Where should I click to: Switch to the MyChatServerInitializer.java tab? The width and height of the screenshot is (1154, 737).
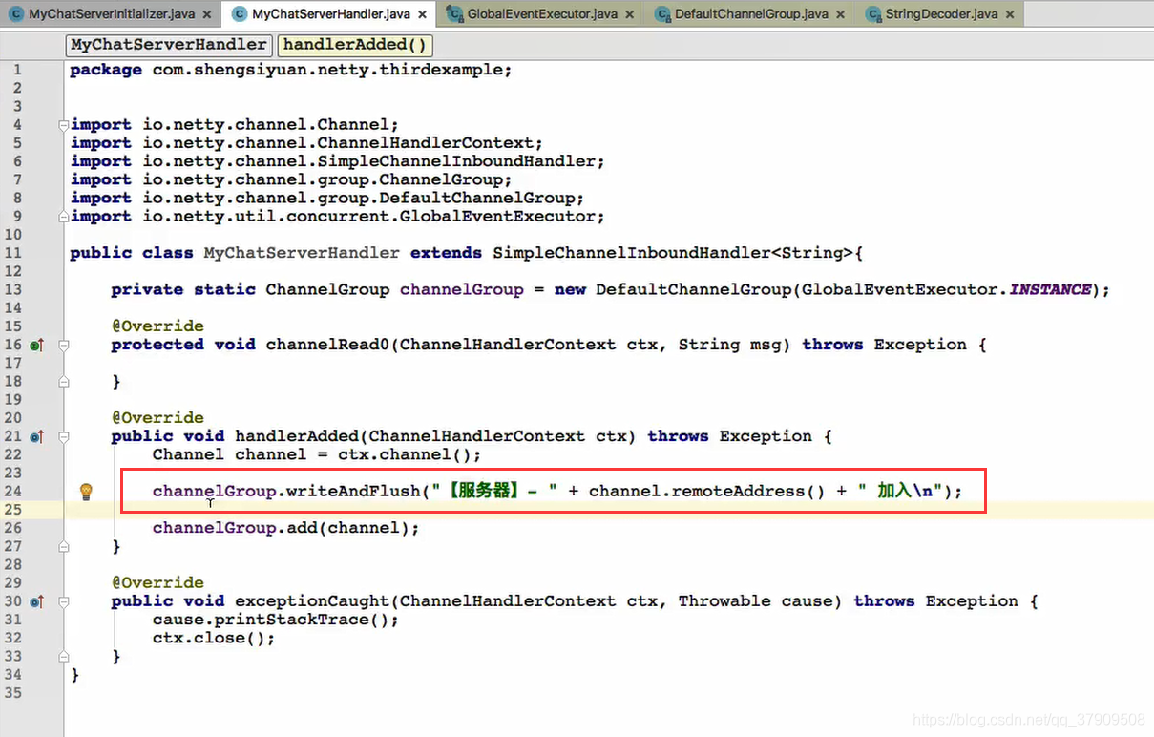pyautogui.click(x=111, y=14)
